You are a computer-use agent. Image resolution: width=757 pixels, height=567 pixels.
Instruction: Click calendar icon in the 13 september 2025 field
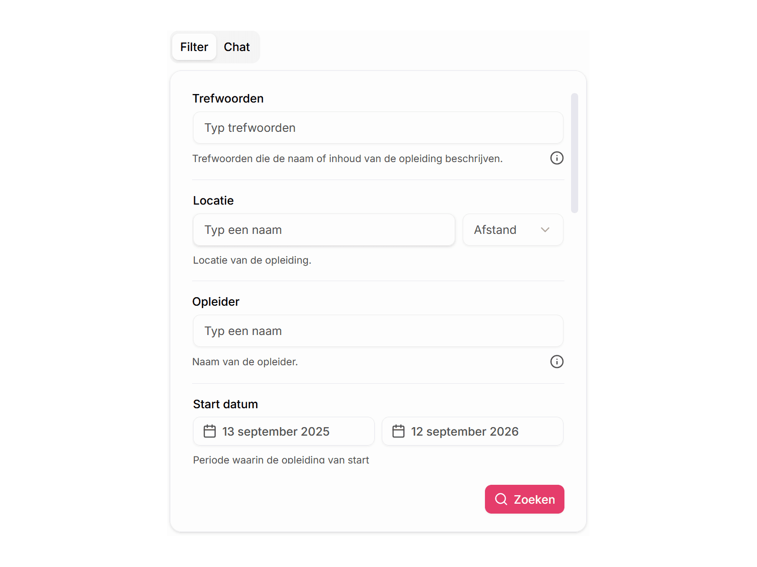(x=210, y=431)
